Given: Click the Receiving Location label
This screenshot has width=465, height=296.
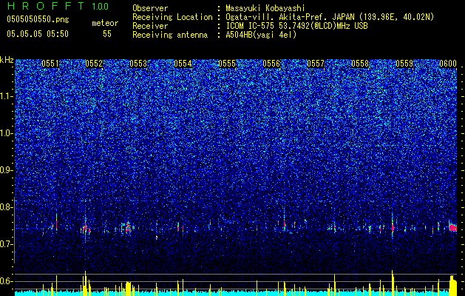Looking at the screenshot, I should [x=172, y=17].
